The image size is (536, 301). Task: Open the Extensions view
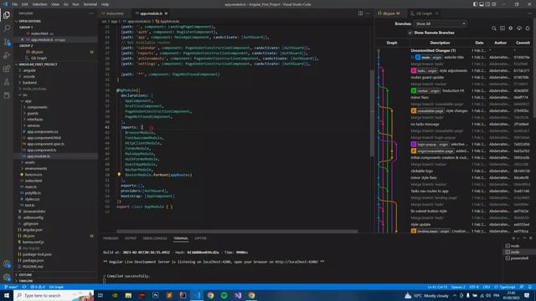pos(7,69)
